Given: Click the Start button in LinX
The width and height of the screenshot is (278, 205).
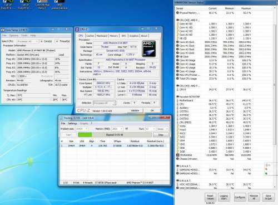Looking at the screenshot, I should tap(68, 135).
